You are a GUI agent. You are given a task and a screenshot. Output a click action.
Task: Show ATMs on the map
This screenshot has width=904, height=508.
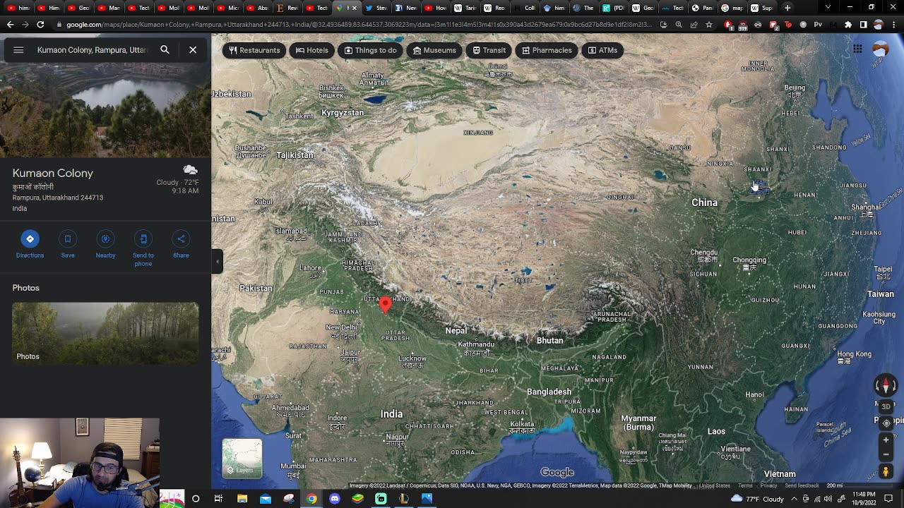[x=602, y=50]
